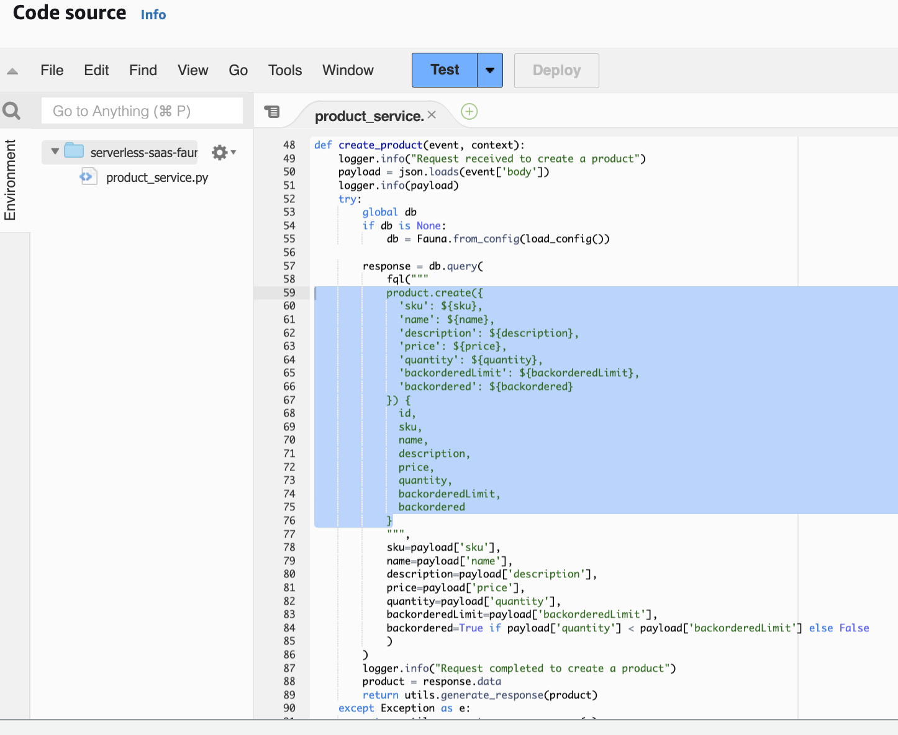Select product_service.py in file tree
This screenshot has height=735, width=898.
[157, 178]
